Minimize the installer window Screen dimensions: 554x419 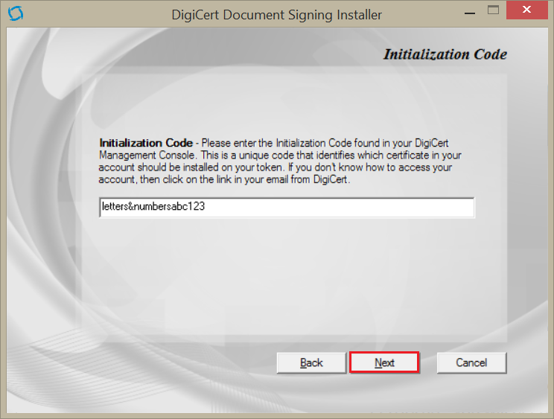tap(469, 12)
